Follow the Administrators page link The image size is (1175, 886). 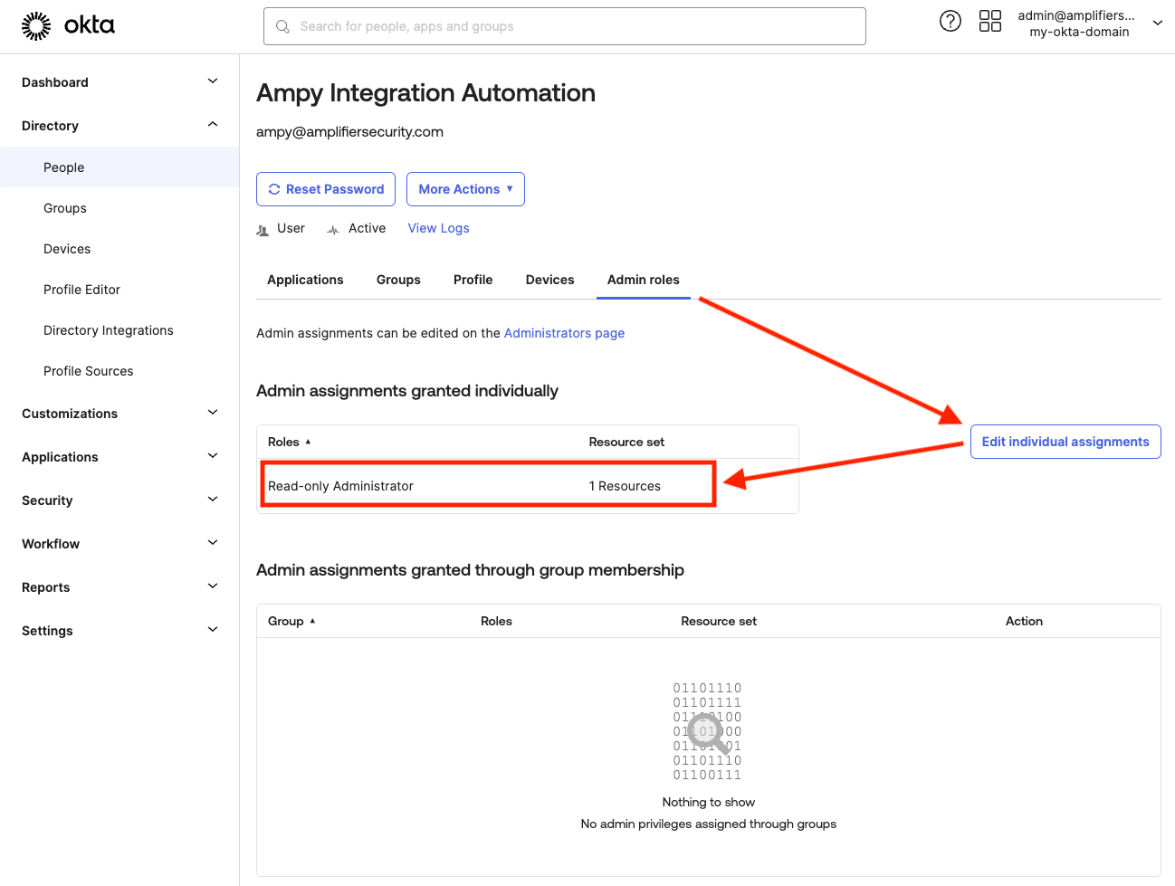click(564, 333)
